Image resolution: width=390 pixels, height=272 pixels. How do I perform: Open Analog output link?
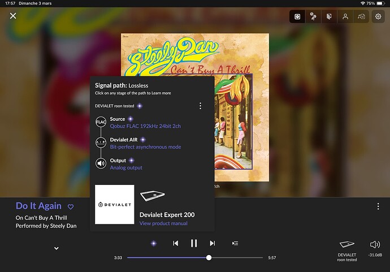(126, 168)
